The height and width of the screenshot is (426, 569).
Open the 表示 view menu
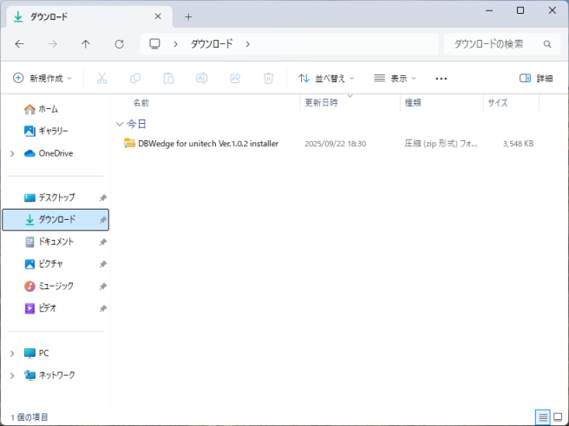396,78
